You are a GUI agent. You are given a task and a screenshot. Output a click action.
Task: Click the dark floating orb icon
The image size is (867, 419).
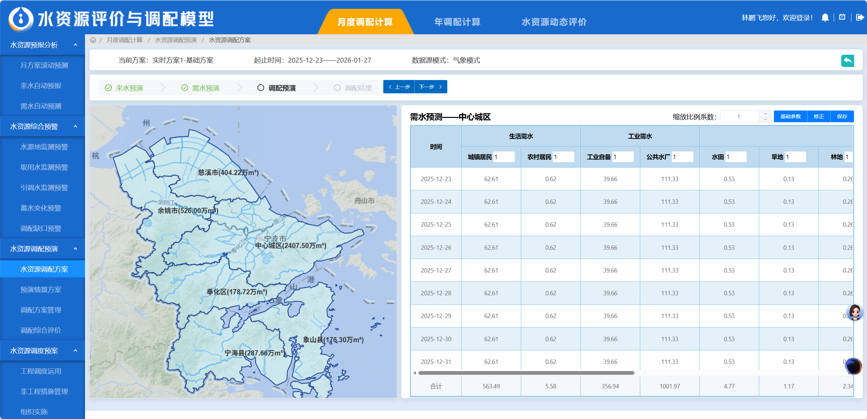coord(853,366)
